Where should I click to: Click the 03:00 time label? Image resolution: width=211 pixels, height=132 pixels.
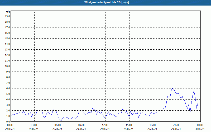point(34,125)
